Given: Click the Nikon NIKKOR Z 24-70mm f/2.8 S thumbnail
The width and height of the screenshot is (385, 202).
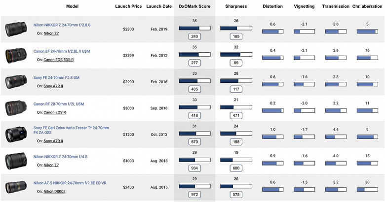Looking at the screenshot, I should click(16, 29).
